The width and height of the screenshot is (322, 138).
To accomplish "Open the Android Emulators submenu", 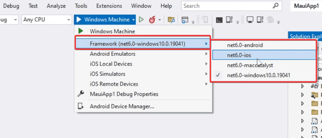I will pos(143,54).
